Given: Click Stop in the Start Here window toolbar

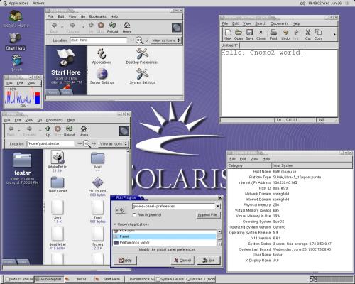Looking at the screenshot, I should tap(101, 28).
